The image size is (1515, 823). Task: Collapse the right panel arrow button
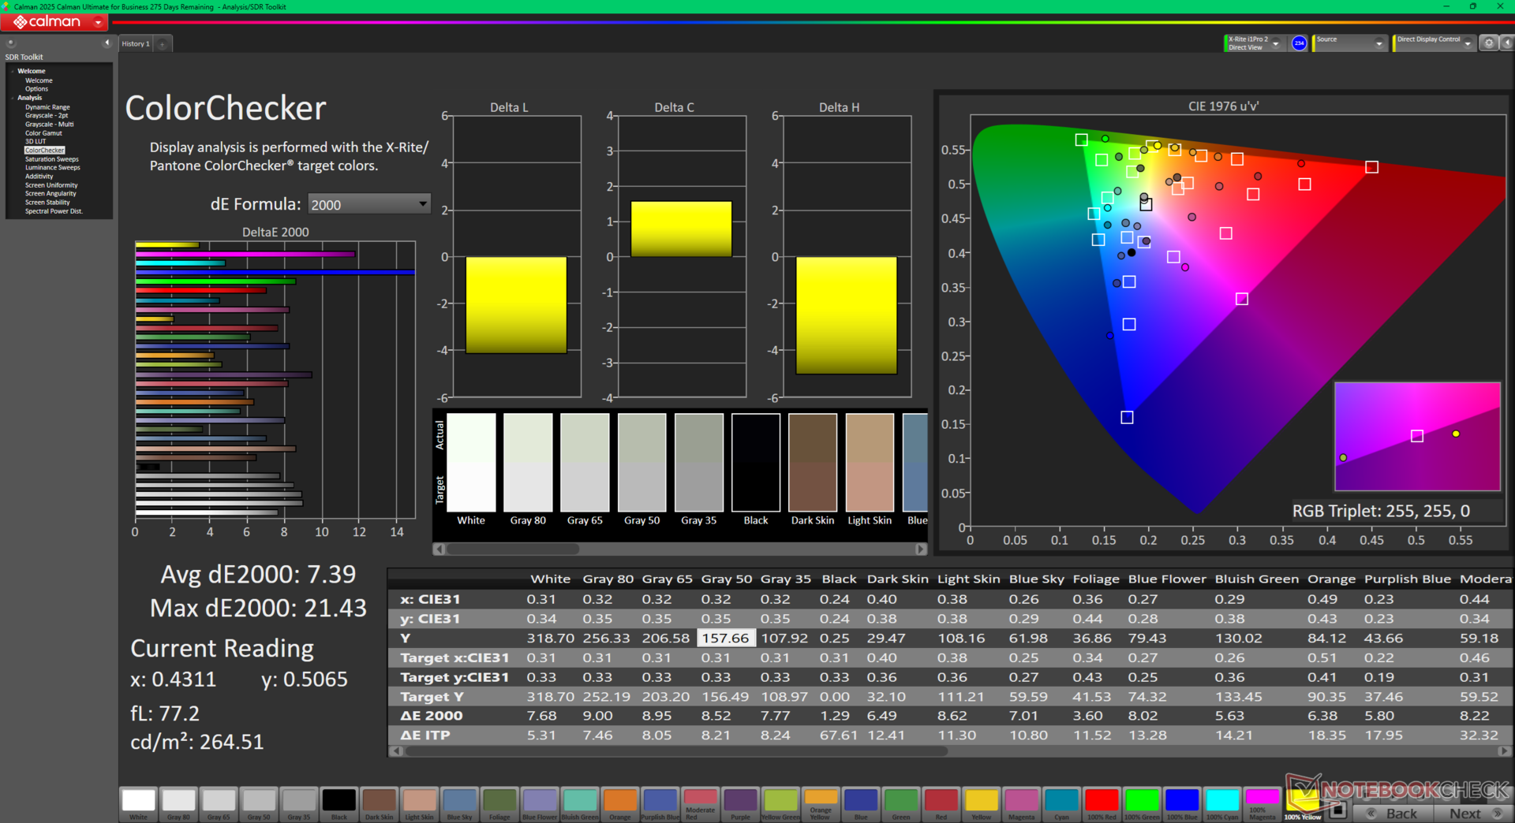1506,43
